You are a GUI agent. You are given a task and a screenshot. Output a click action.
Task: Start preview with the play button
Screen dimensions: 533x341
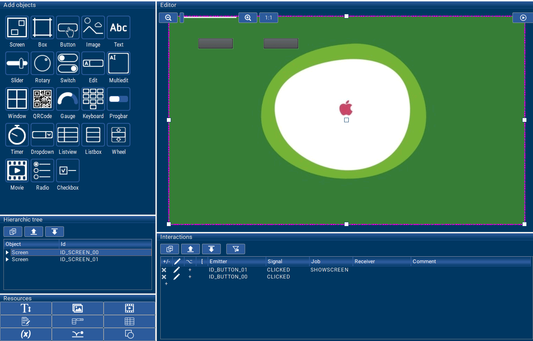point(523,18)
